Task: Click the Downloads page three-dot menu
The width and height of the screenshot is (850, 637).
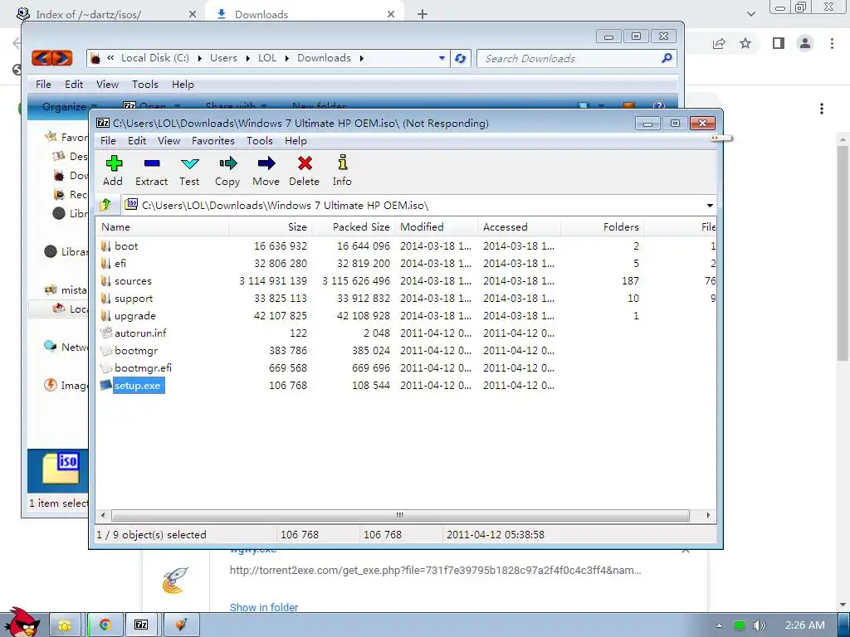Action: (822, 109)
